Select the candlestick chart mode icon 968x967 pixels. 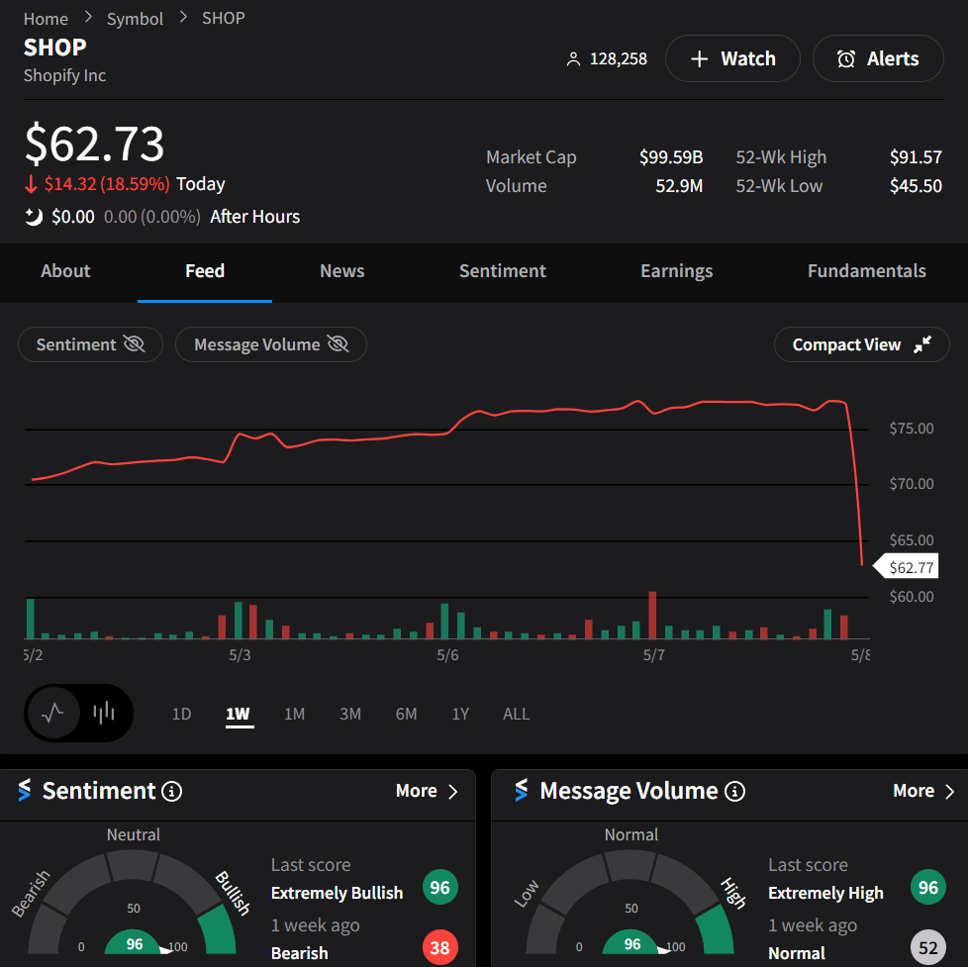(104, 714)
